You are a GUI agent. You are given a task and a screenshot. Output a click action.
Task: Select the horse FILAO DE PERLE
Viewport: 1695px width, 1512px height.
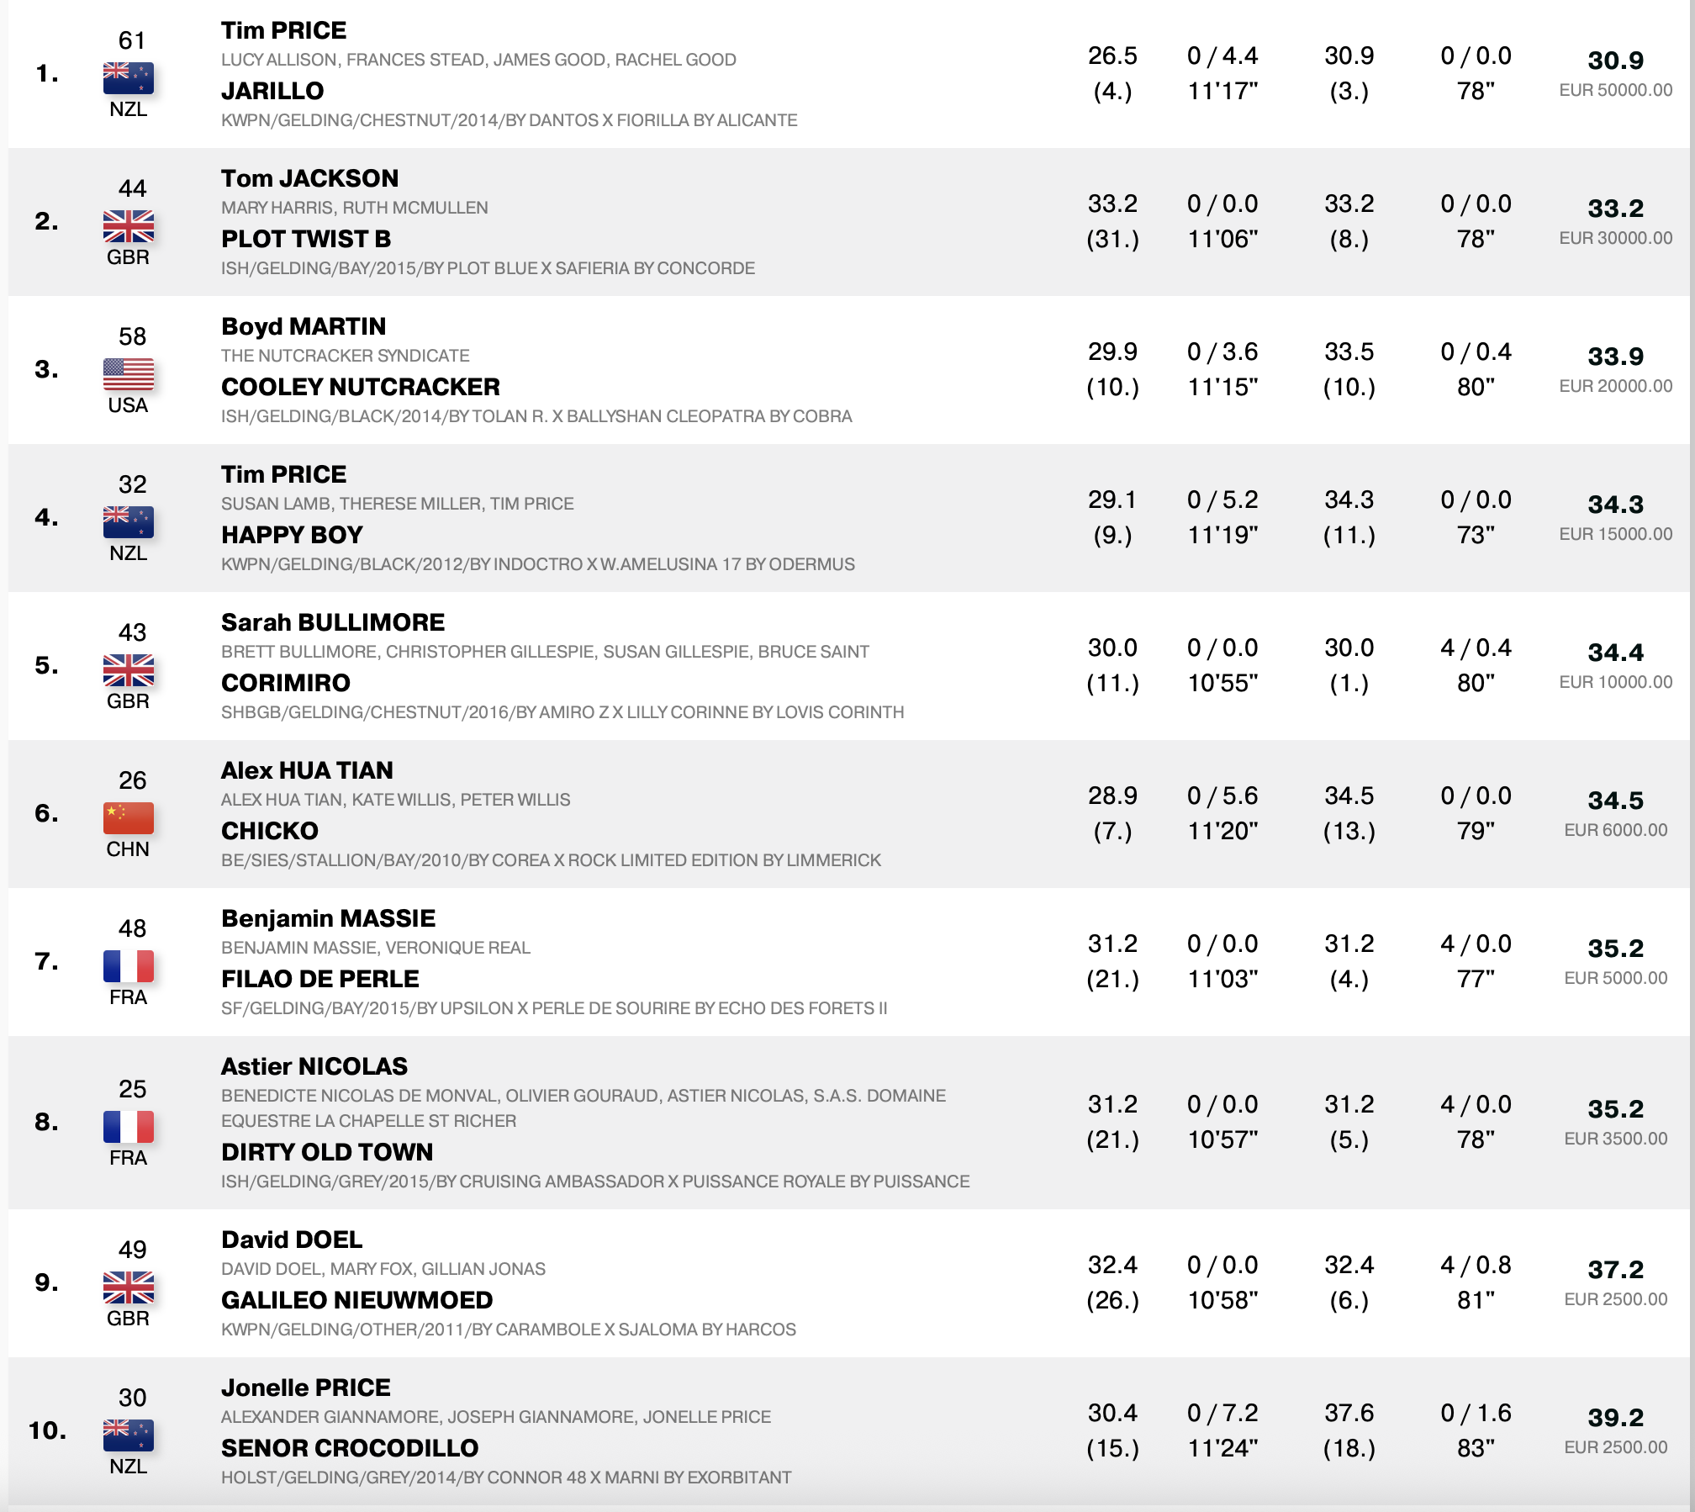(319, 979)
